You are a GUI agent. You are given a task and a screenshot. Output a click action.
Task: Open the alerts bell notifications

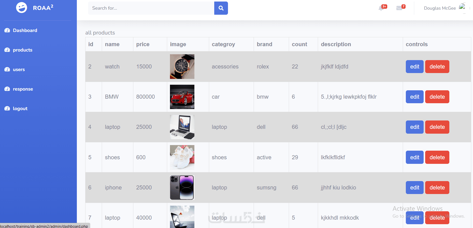point(381,8)
